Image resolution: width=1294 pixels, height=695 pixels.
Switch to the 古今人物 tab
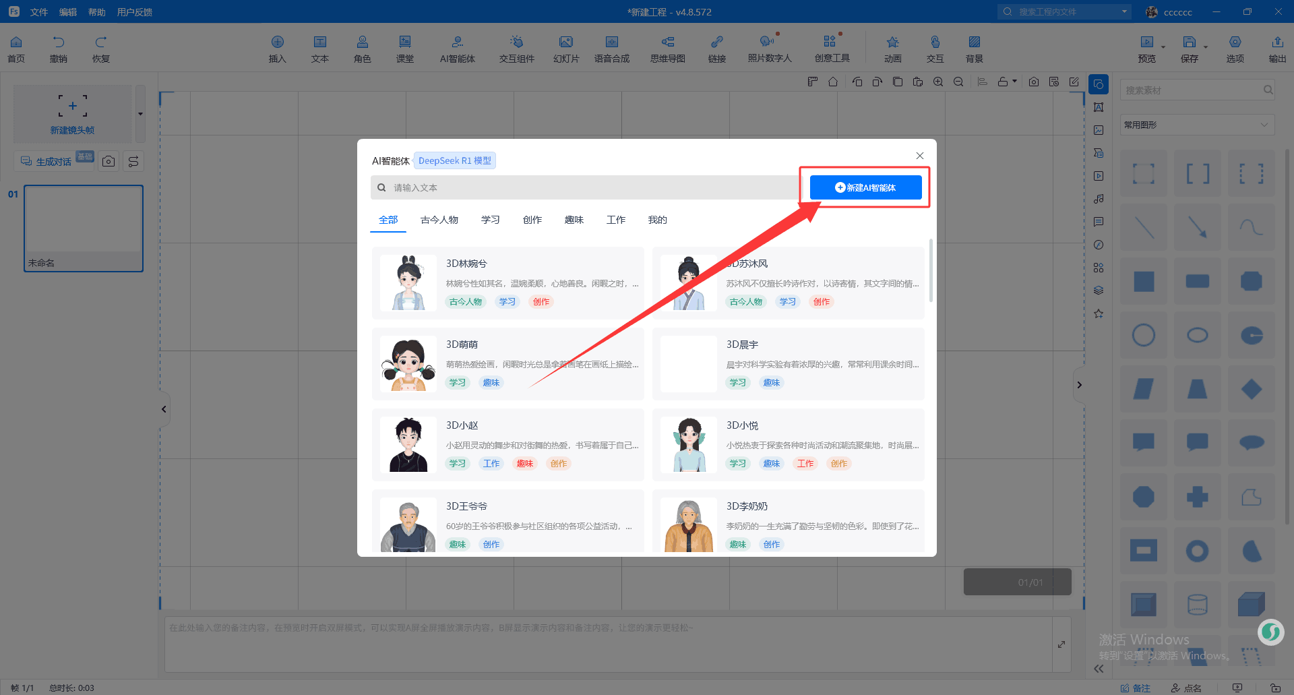(439, 220)
